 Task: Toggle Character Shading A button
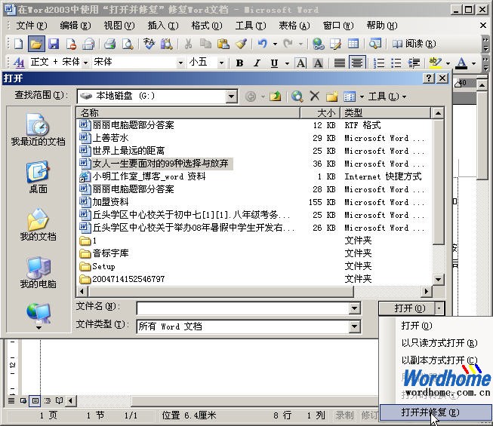click(318, 63)
